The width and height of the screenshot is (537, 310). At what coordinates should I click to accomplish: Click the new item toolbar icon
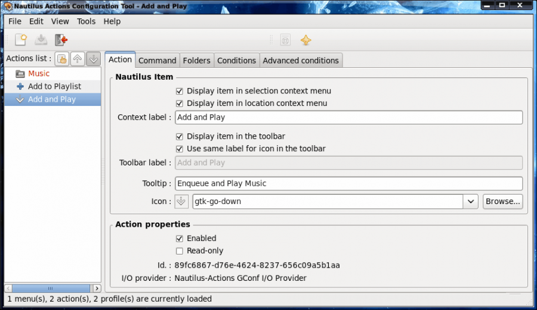coord(21,40)
